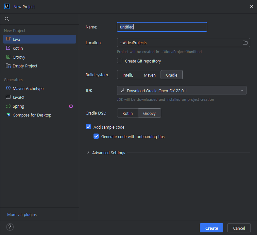Click the Empty Project folder icon
The image size is (257, 235).
[8, 66]
